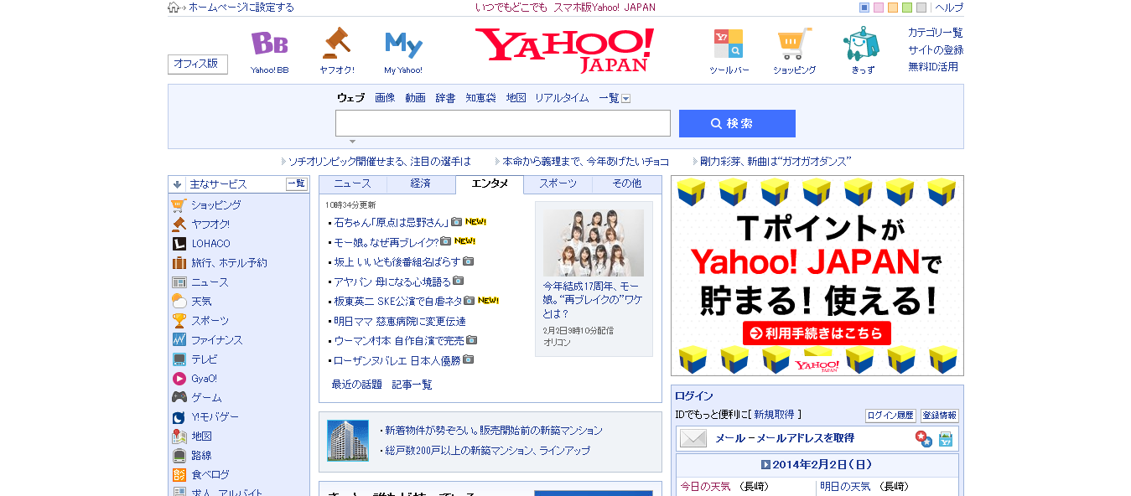This screenshot has height=496, width=1131.
Task: Click the 検索 search button
Action: [737, 123]
